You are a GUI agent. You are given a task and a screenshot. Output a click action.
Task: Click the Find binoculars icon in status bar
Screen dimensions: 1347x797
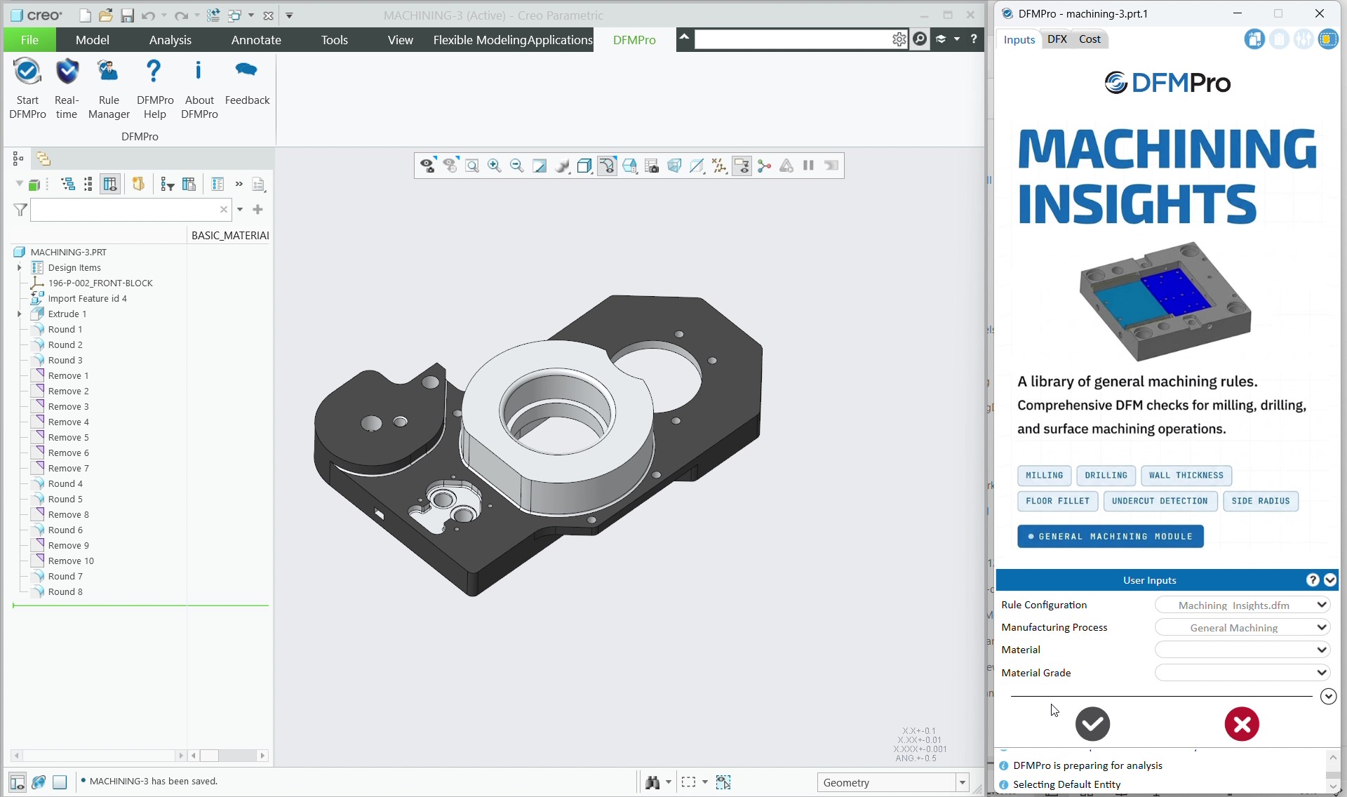tap(652, 782)
